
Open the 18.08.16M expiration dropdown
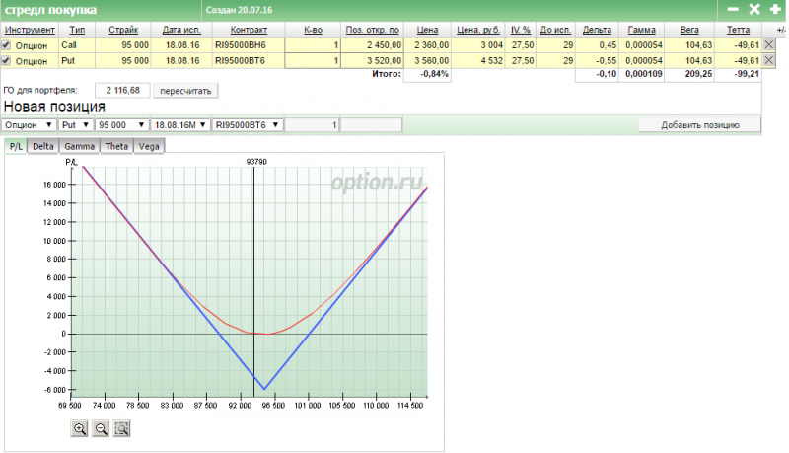click(180, 125)
